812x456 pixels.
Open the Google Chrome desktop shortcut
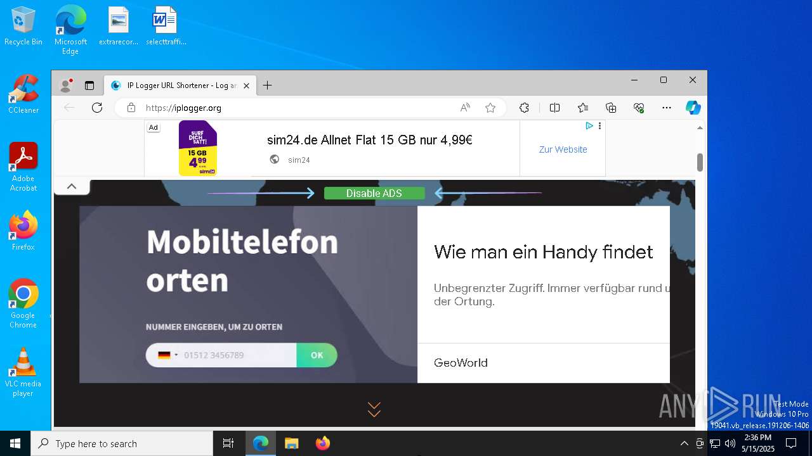23,304
